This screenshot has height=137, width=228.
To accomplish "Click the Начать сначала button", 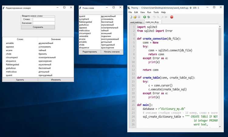I will (x=112, y=52).
